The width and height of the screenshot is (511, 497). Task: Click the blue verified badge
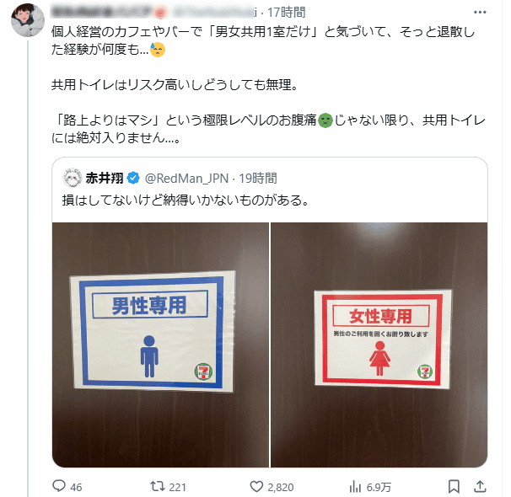point(133,178)
